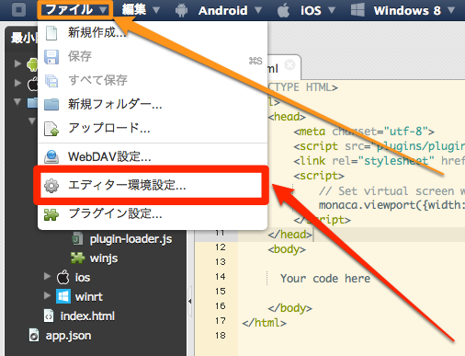Click the </head> tag on line 11
This screenshot has height=356, width=465.
click(289, 235)
